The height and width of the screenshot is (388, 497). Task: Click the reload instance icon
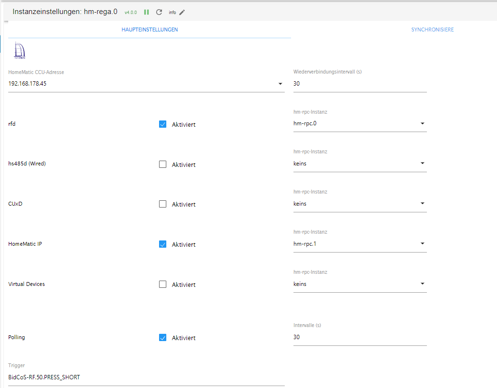(159, 12)
